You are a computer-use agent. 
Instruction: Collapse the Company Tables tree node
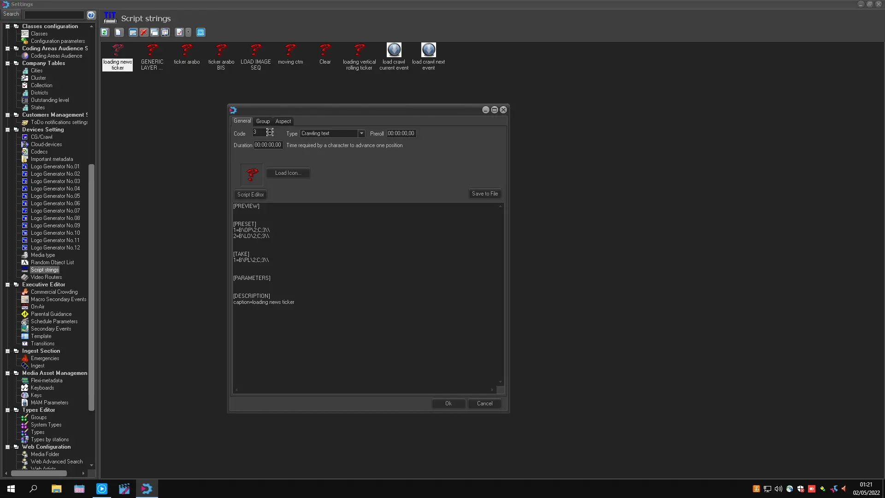7,64
